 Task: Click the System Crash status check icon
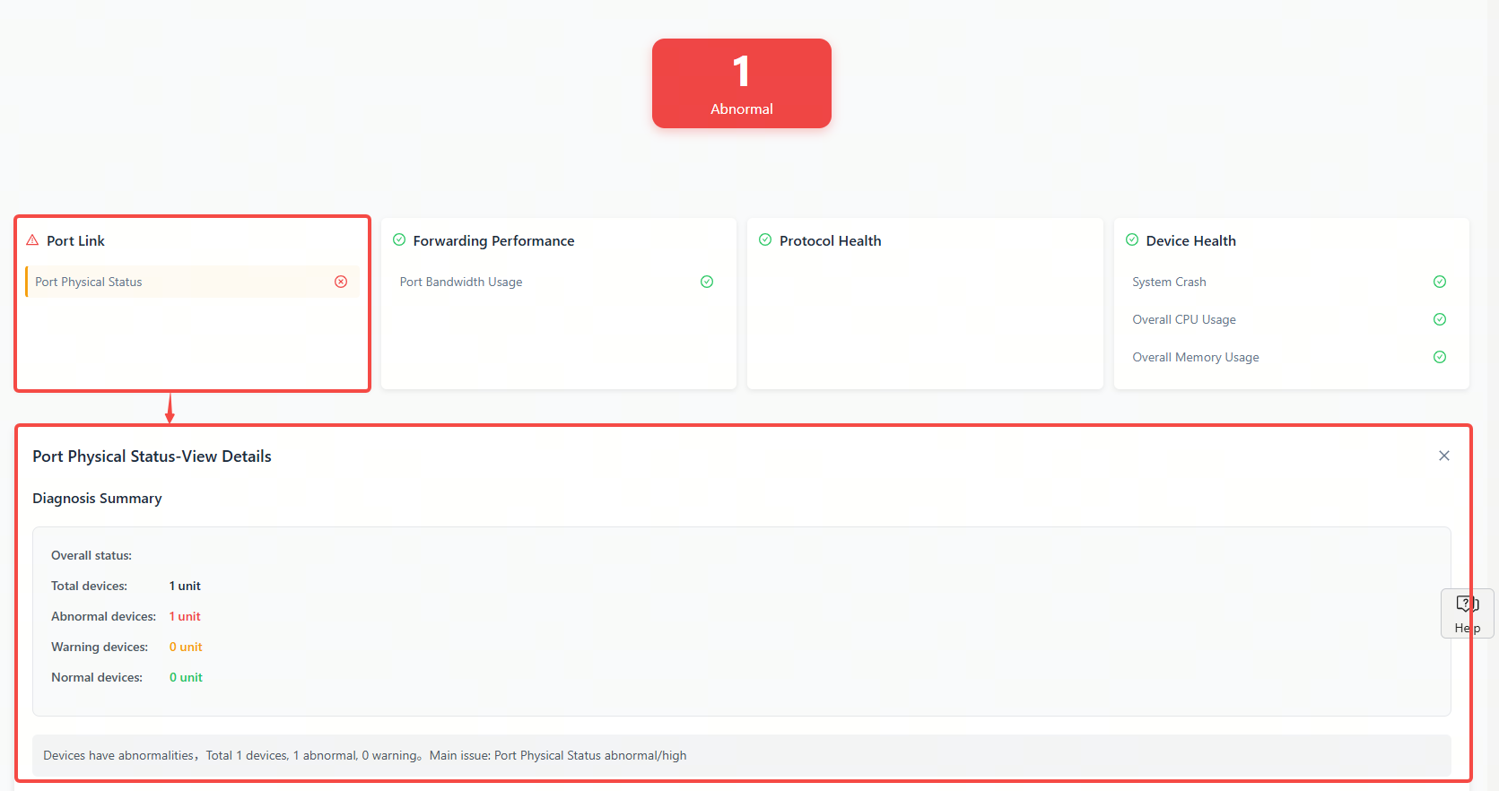point(1440,282)
